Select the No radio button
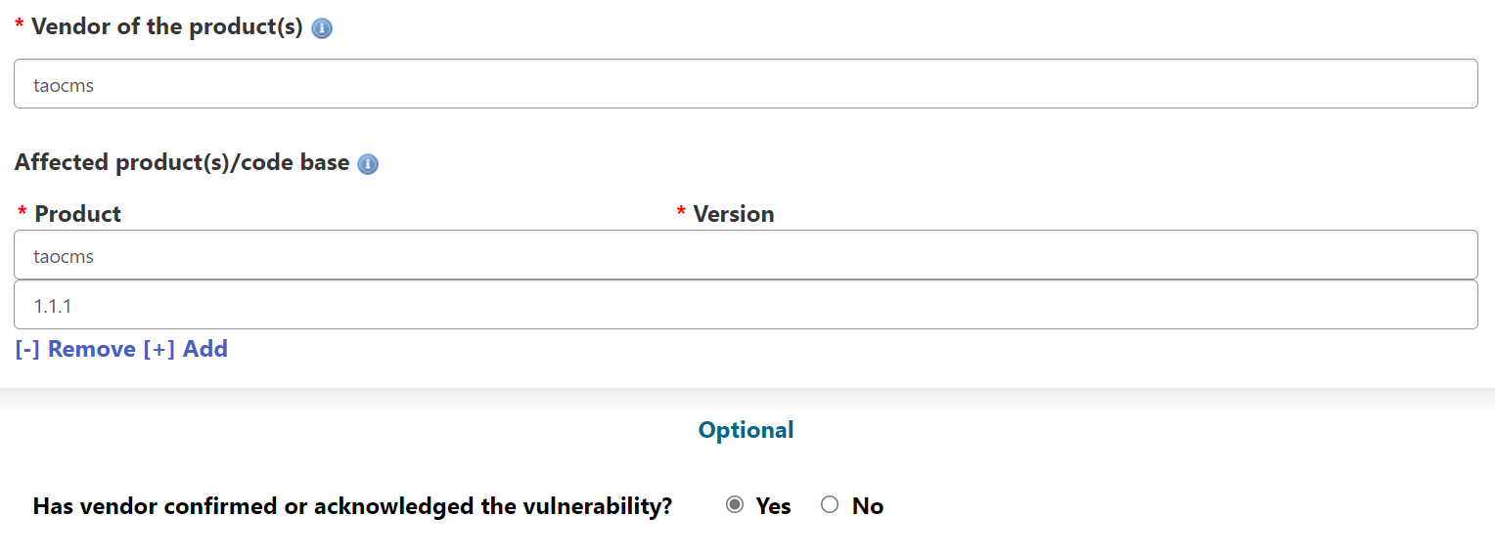Viewport: 1495px width, 559px height. [830, 505]
